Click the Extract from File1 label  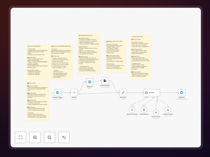[105, 85]
